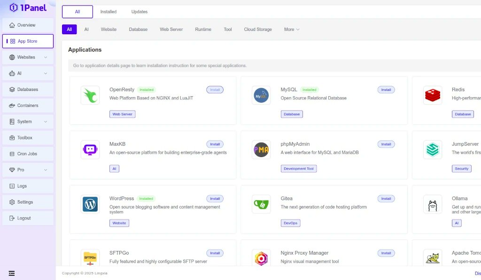Select the top All tab
The height and width of the screenshot is (280, 481).
click(78, 12)
